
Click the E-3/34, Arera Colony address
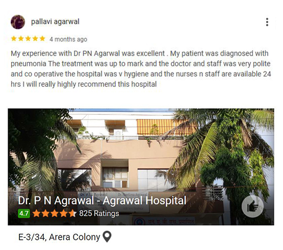tap(59, 237)
